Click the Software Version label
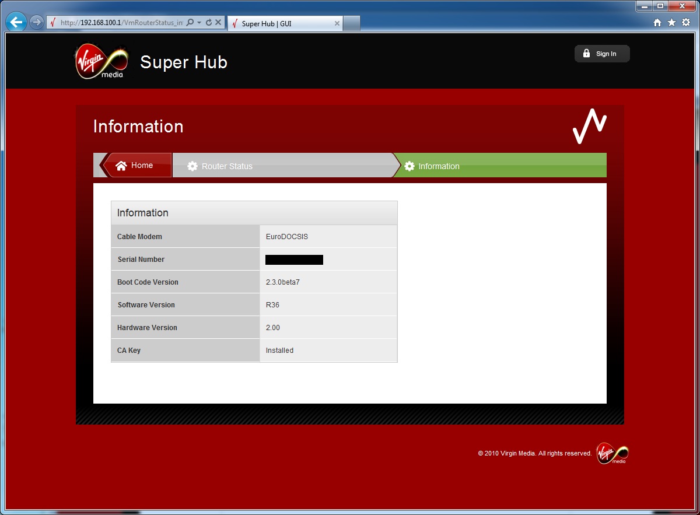700x515 pixels. 146,305
